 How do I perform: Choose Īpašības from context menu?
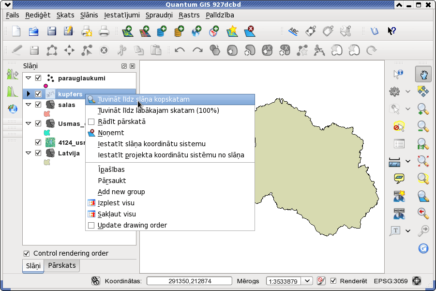pos(170,169)
